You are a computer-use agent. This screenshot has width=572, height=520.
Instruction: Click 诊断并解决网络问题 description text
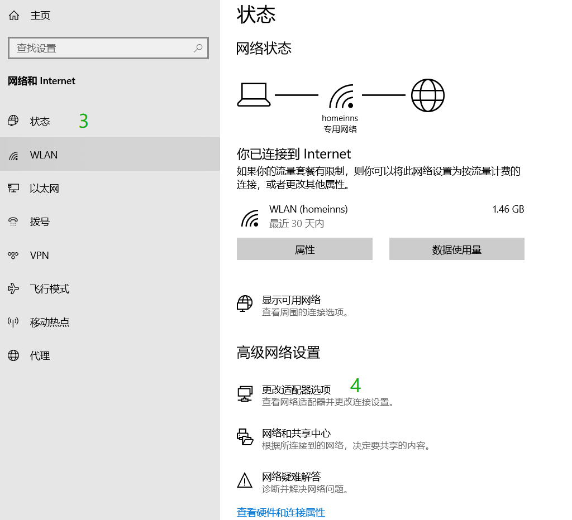tap(306, 489)
